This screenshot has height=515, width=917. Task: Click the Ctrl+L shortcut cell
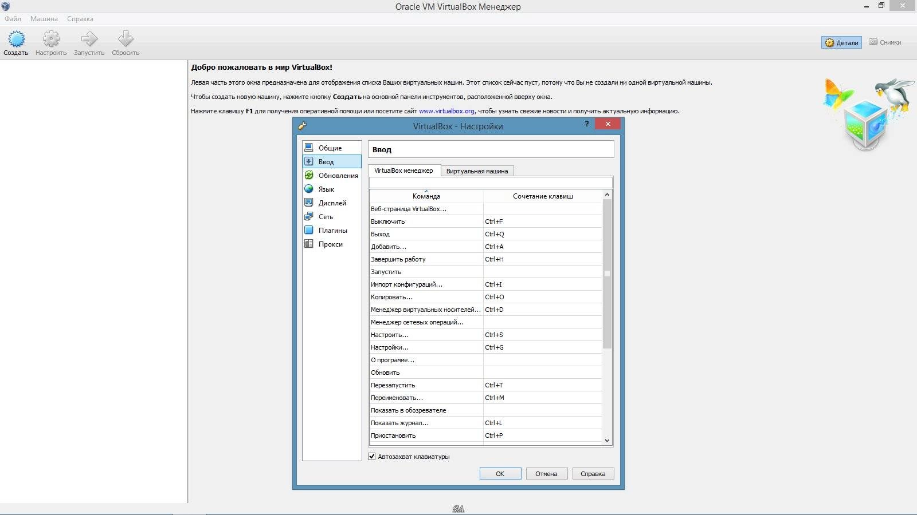coord(543,423)
